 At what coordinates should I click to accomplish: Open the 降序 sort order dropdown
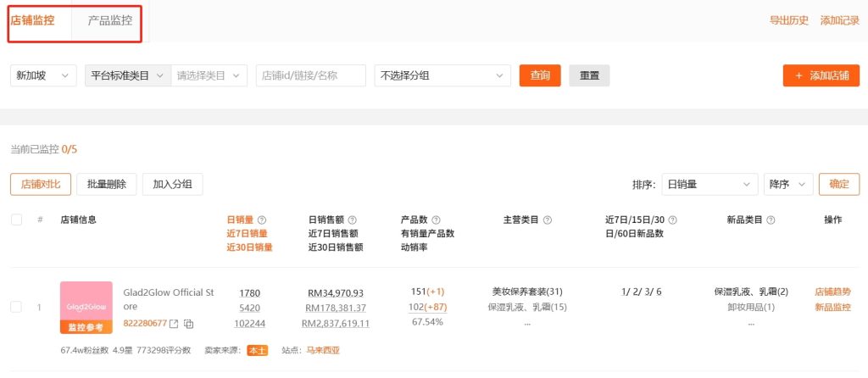point(788,184)
